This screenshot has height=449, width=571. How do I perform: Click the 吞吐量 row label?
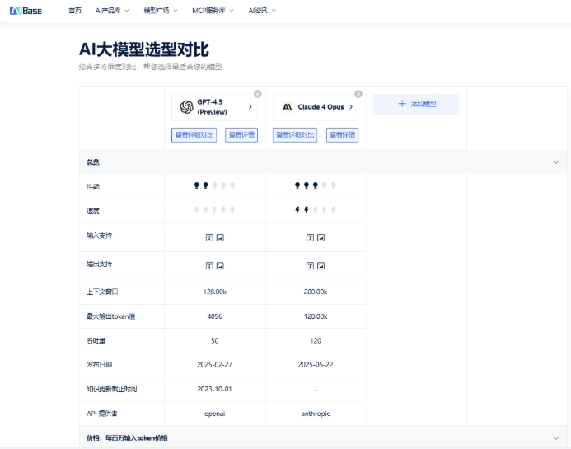point(96,341)
